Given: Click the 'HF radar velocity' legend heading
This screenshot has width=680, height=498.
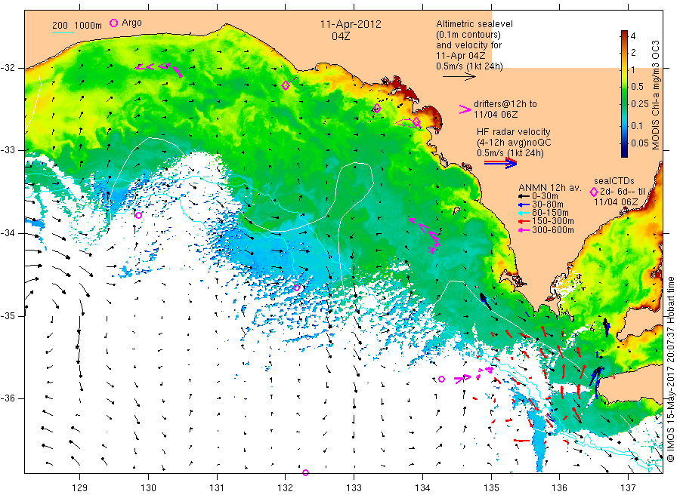Looking at the screenshot, I should click(x=514, y=131).
